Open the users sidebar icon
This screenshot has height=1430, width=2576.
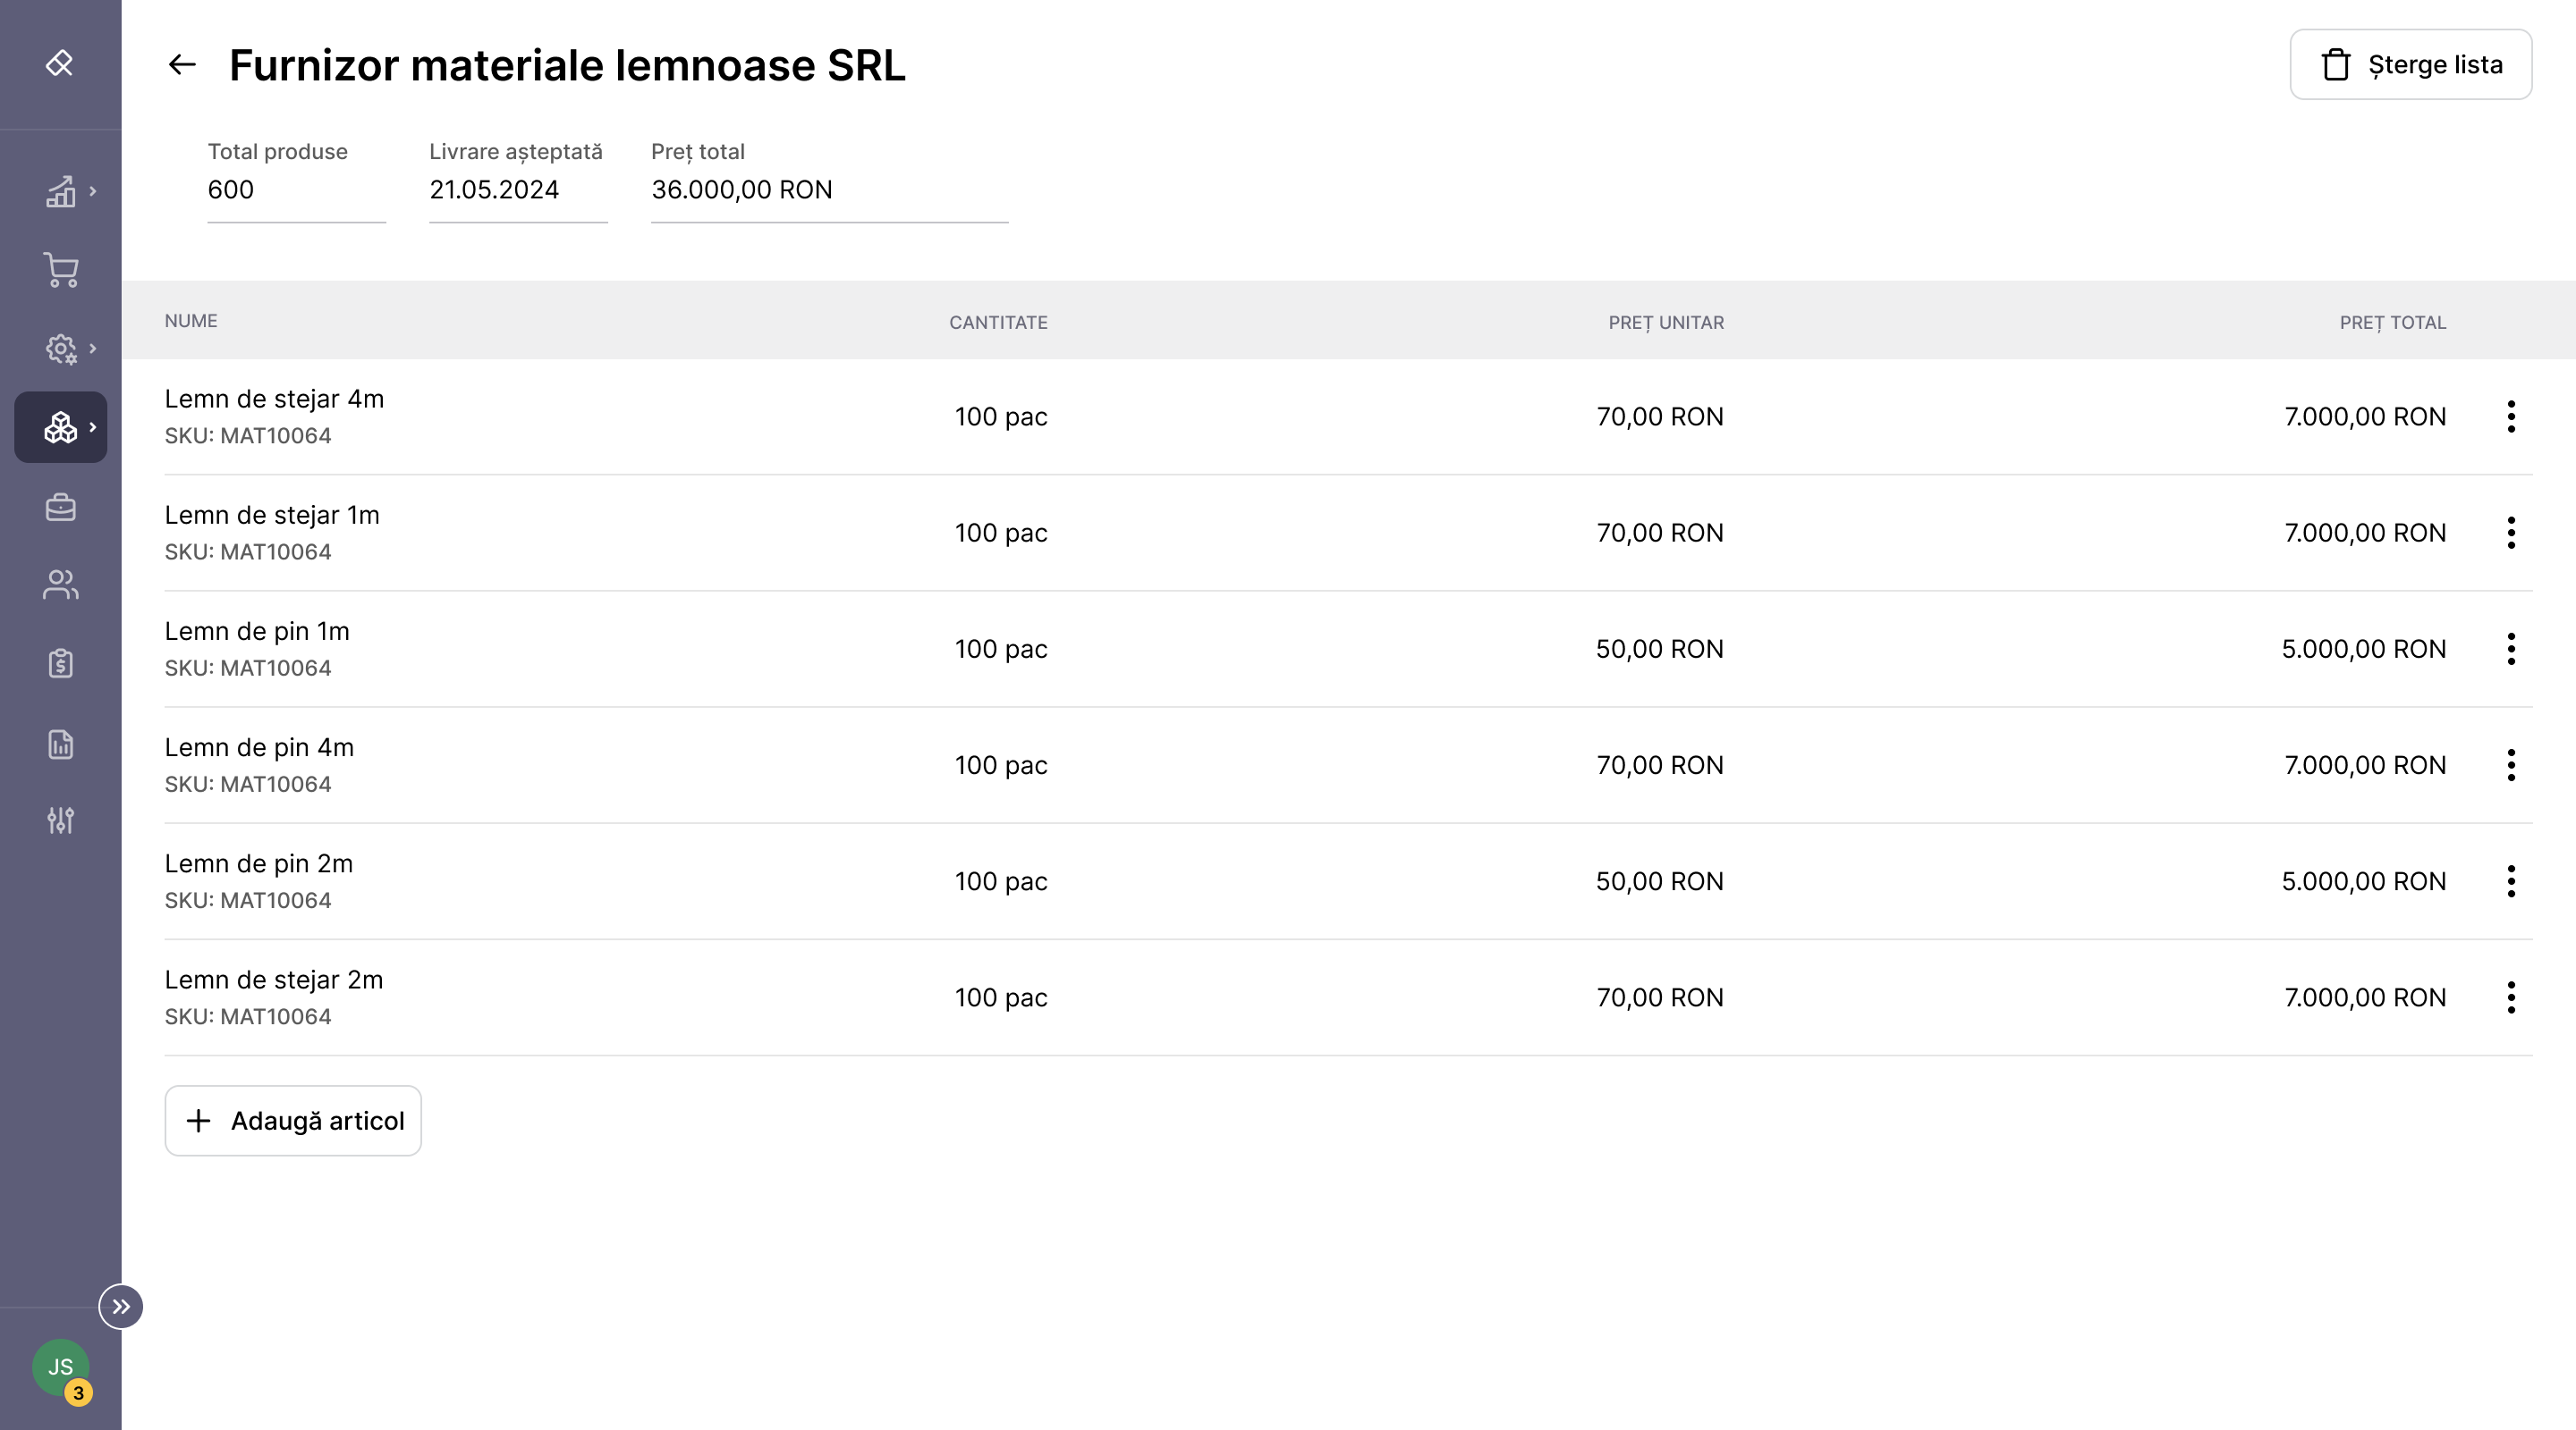60,585
